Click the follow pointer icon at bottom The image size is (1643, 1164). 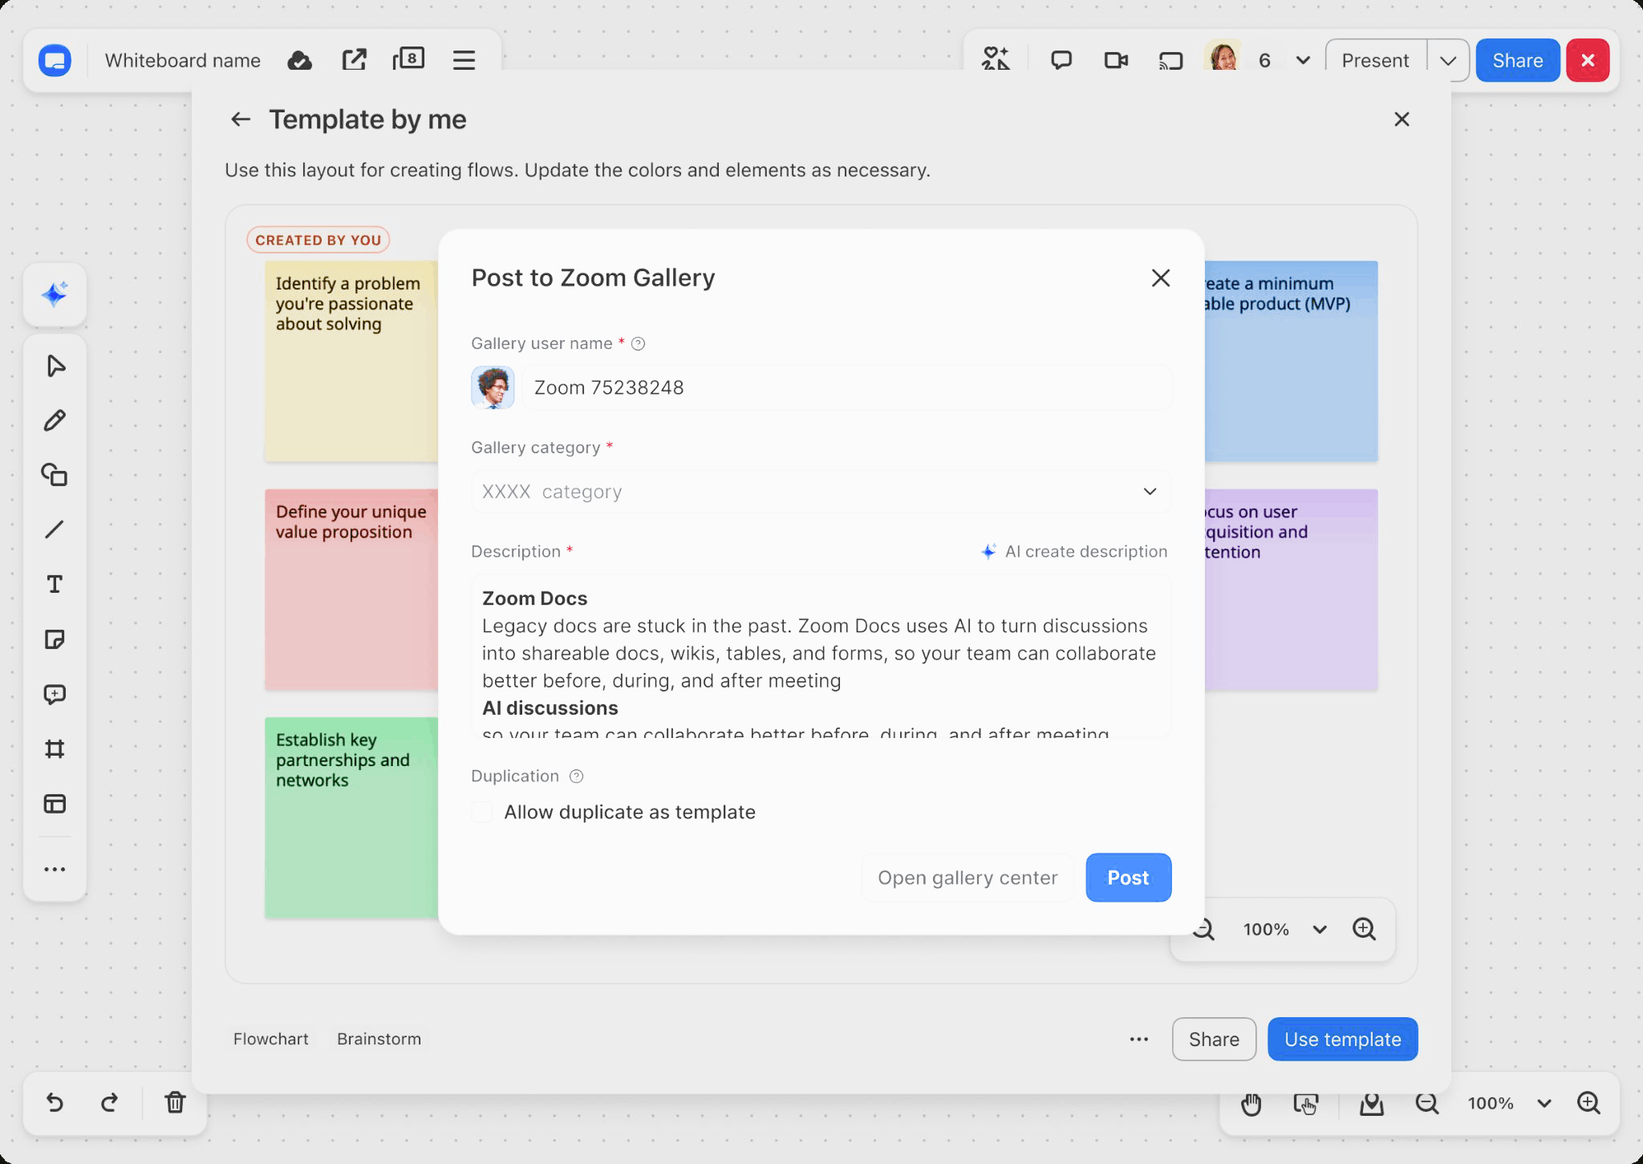(1306, 1105)
